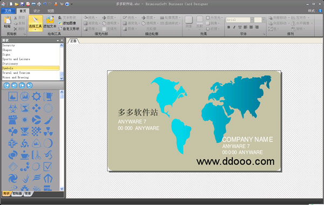Expand the clipboard group dialog launcher
Viewport: 324px width, 205px height.
25,34
